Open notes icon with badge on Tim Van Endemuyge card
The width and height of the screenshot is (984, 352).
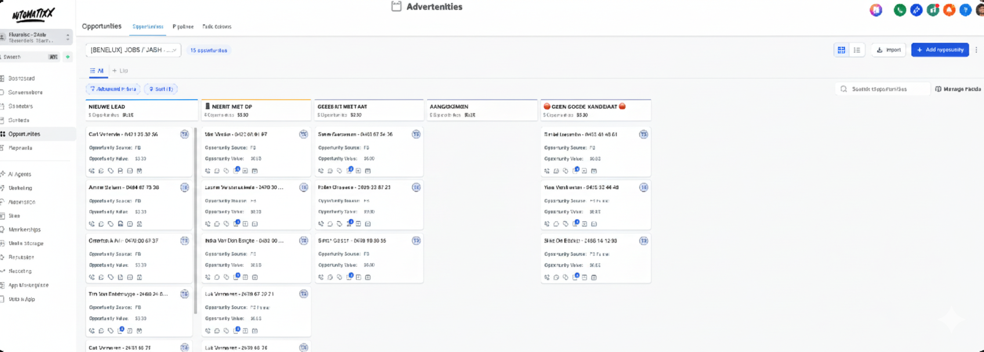pyautogui.click(x=120, y=331)
